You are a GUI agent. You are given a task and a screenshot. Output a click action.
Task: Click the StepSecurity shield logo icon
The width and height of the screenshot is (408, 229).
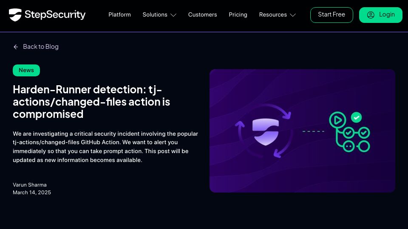(x=15, y=15)
